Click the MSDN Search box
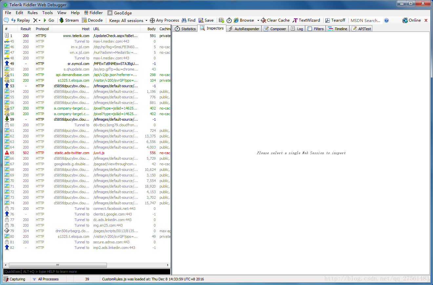Screen dimensions: 433x285 click(365, 20)
